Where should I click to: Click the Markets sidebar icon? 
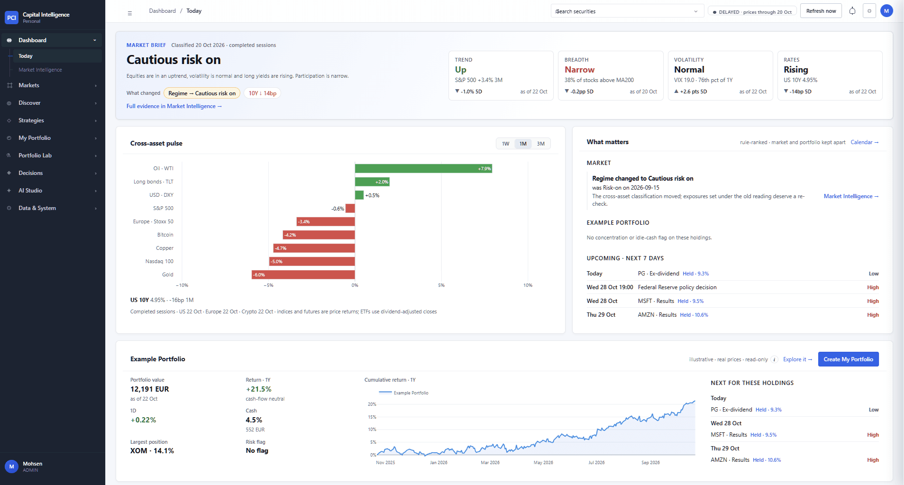pos(9,85)
